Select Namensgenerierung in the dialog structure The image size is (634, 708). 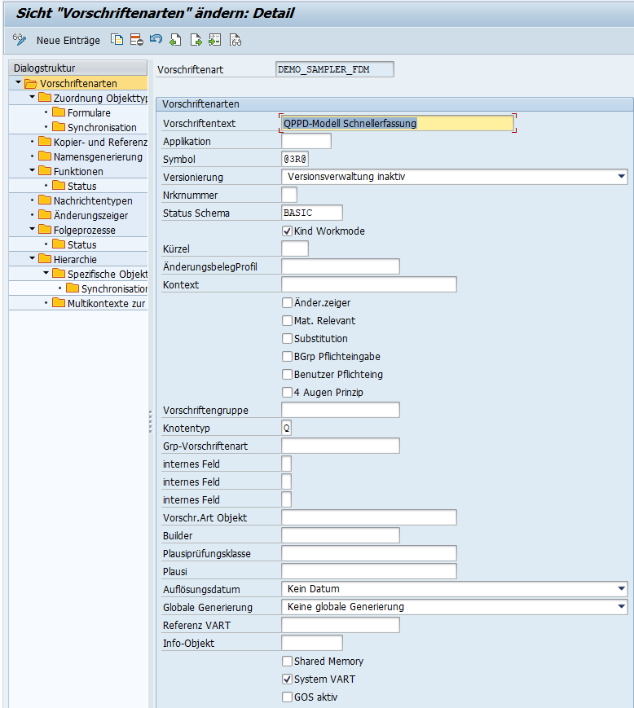point(97,156)
